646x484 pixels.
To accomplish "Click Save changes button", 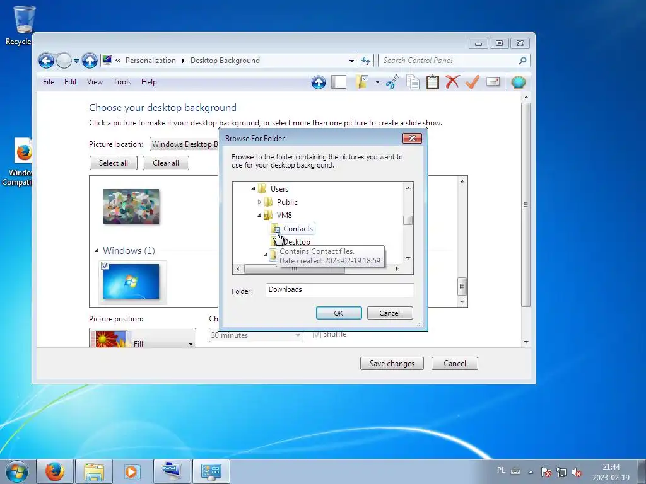I will 392,364.
